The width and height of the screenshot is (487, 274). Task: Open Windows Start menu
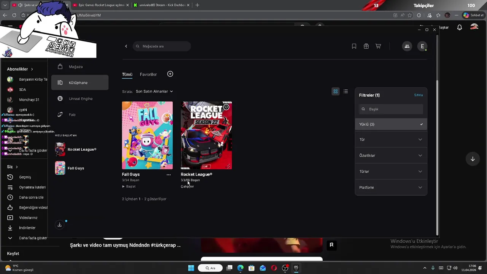[x=191, y=268]
